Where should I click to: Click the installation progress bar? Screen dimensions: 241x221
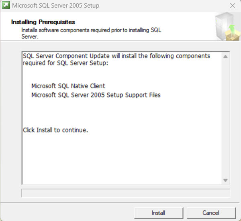click(125, 193)
